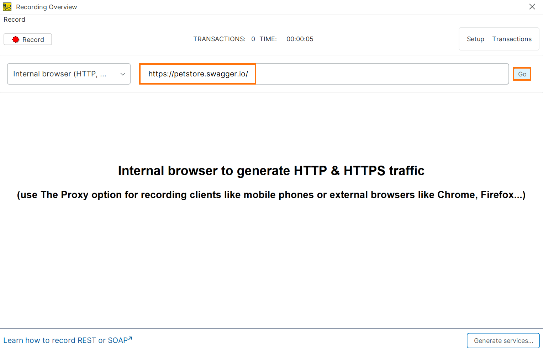Click the Internal browser HTTP & HTTPS heading

coord(271,171)
